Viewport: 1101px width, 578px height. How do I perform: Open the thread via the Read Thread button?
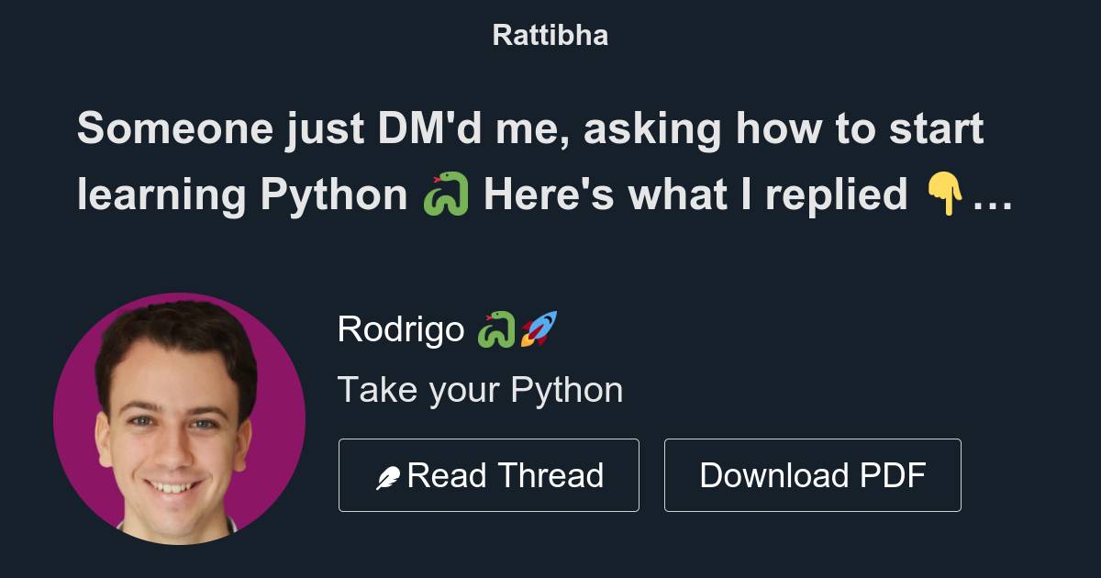(489, 474)
